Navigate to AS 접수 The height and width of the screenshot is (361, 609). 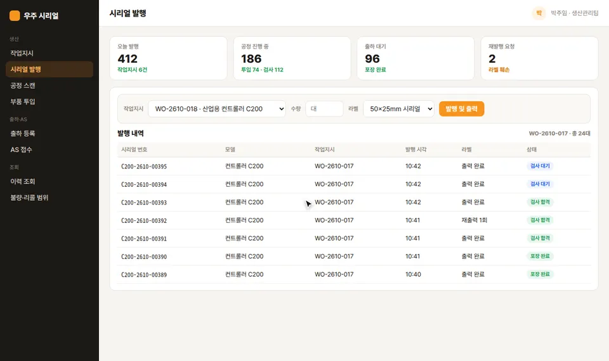tap(49, 149)
